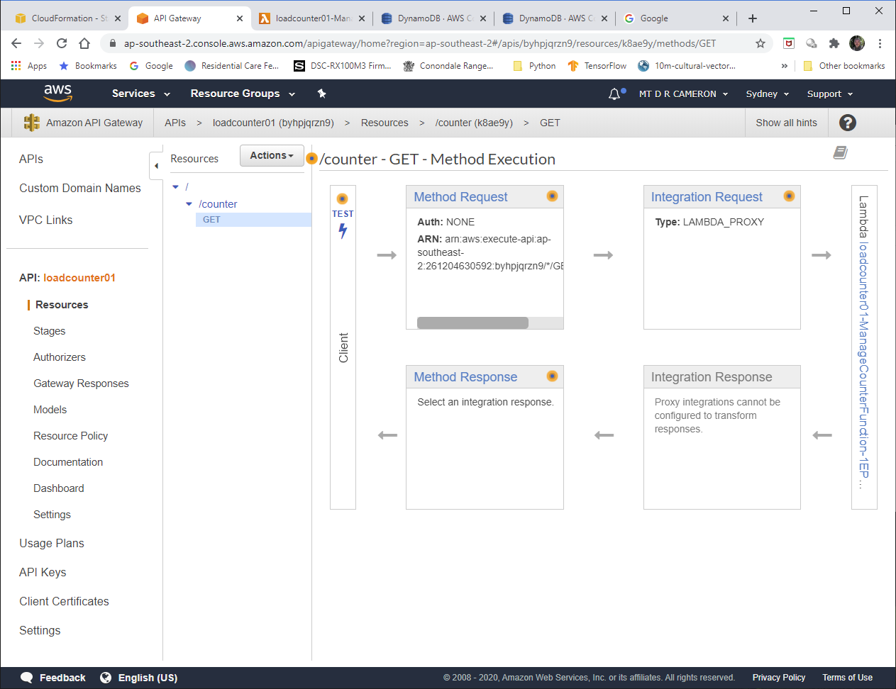Reload the page with refresh icon
896x689 pixels.
(x=62, y=43)
